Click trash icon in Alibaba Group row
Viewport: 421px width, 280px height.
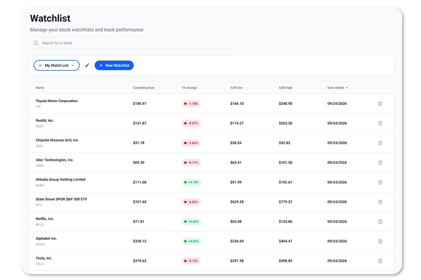[380, 182]
